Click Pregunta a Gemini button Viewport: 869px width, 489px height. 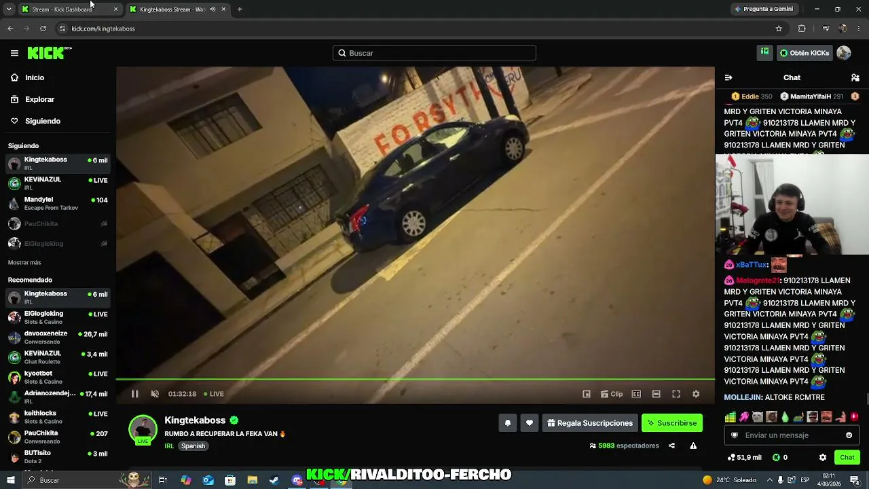763,10
